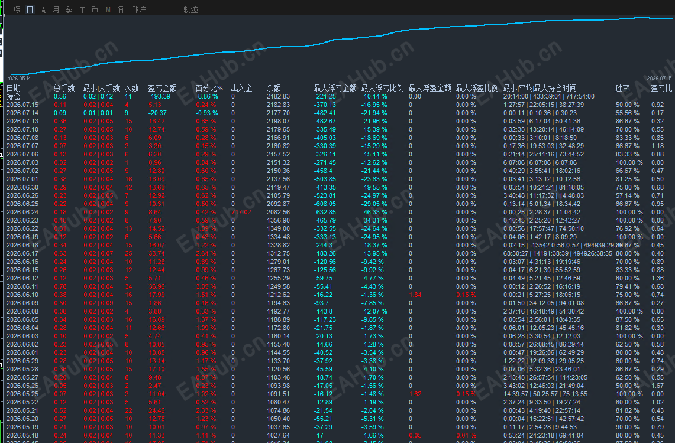675x444 pixels.
Task: Sort by the 胜率 column header
Action: tap(622, 88)
